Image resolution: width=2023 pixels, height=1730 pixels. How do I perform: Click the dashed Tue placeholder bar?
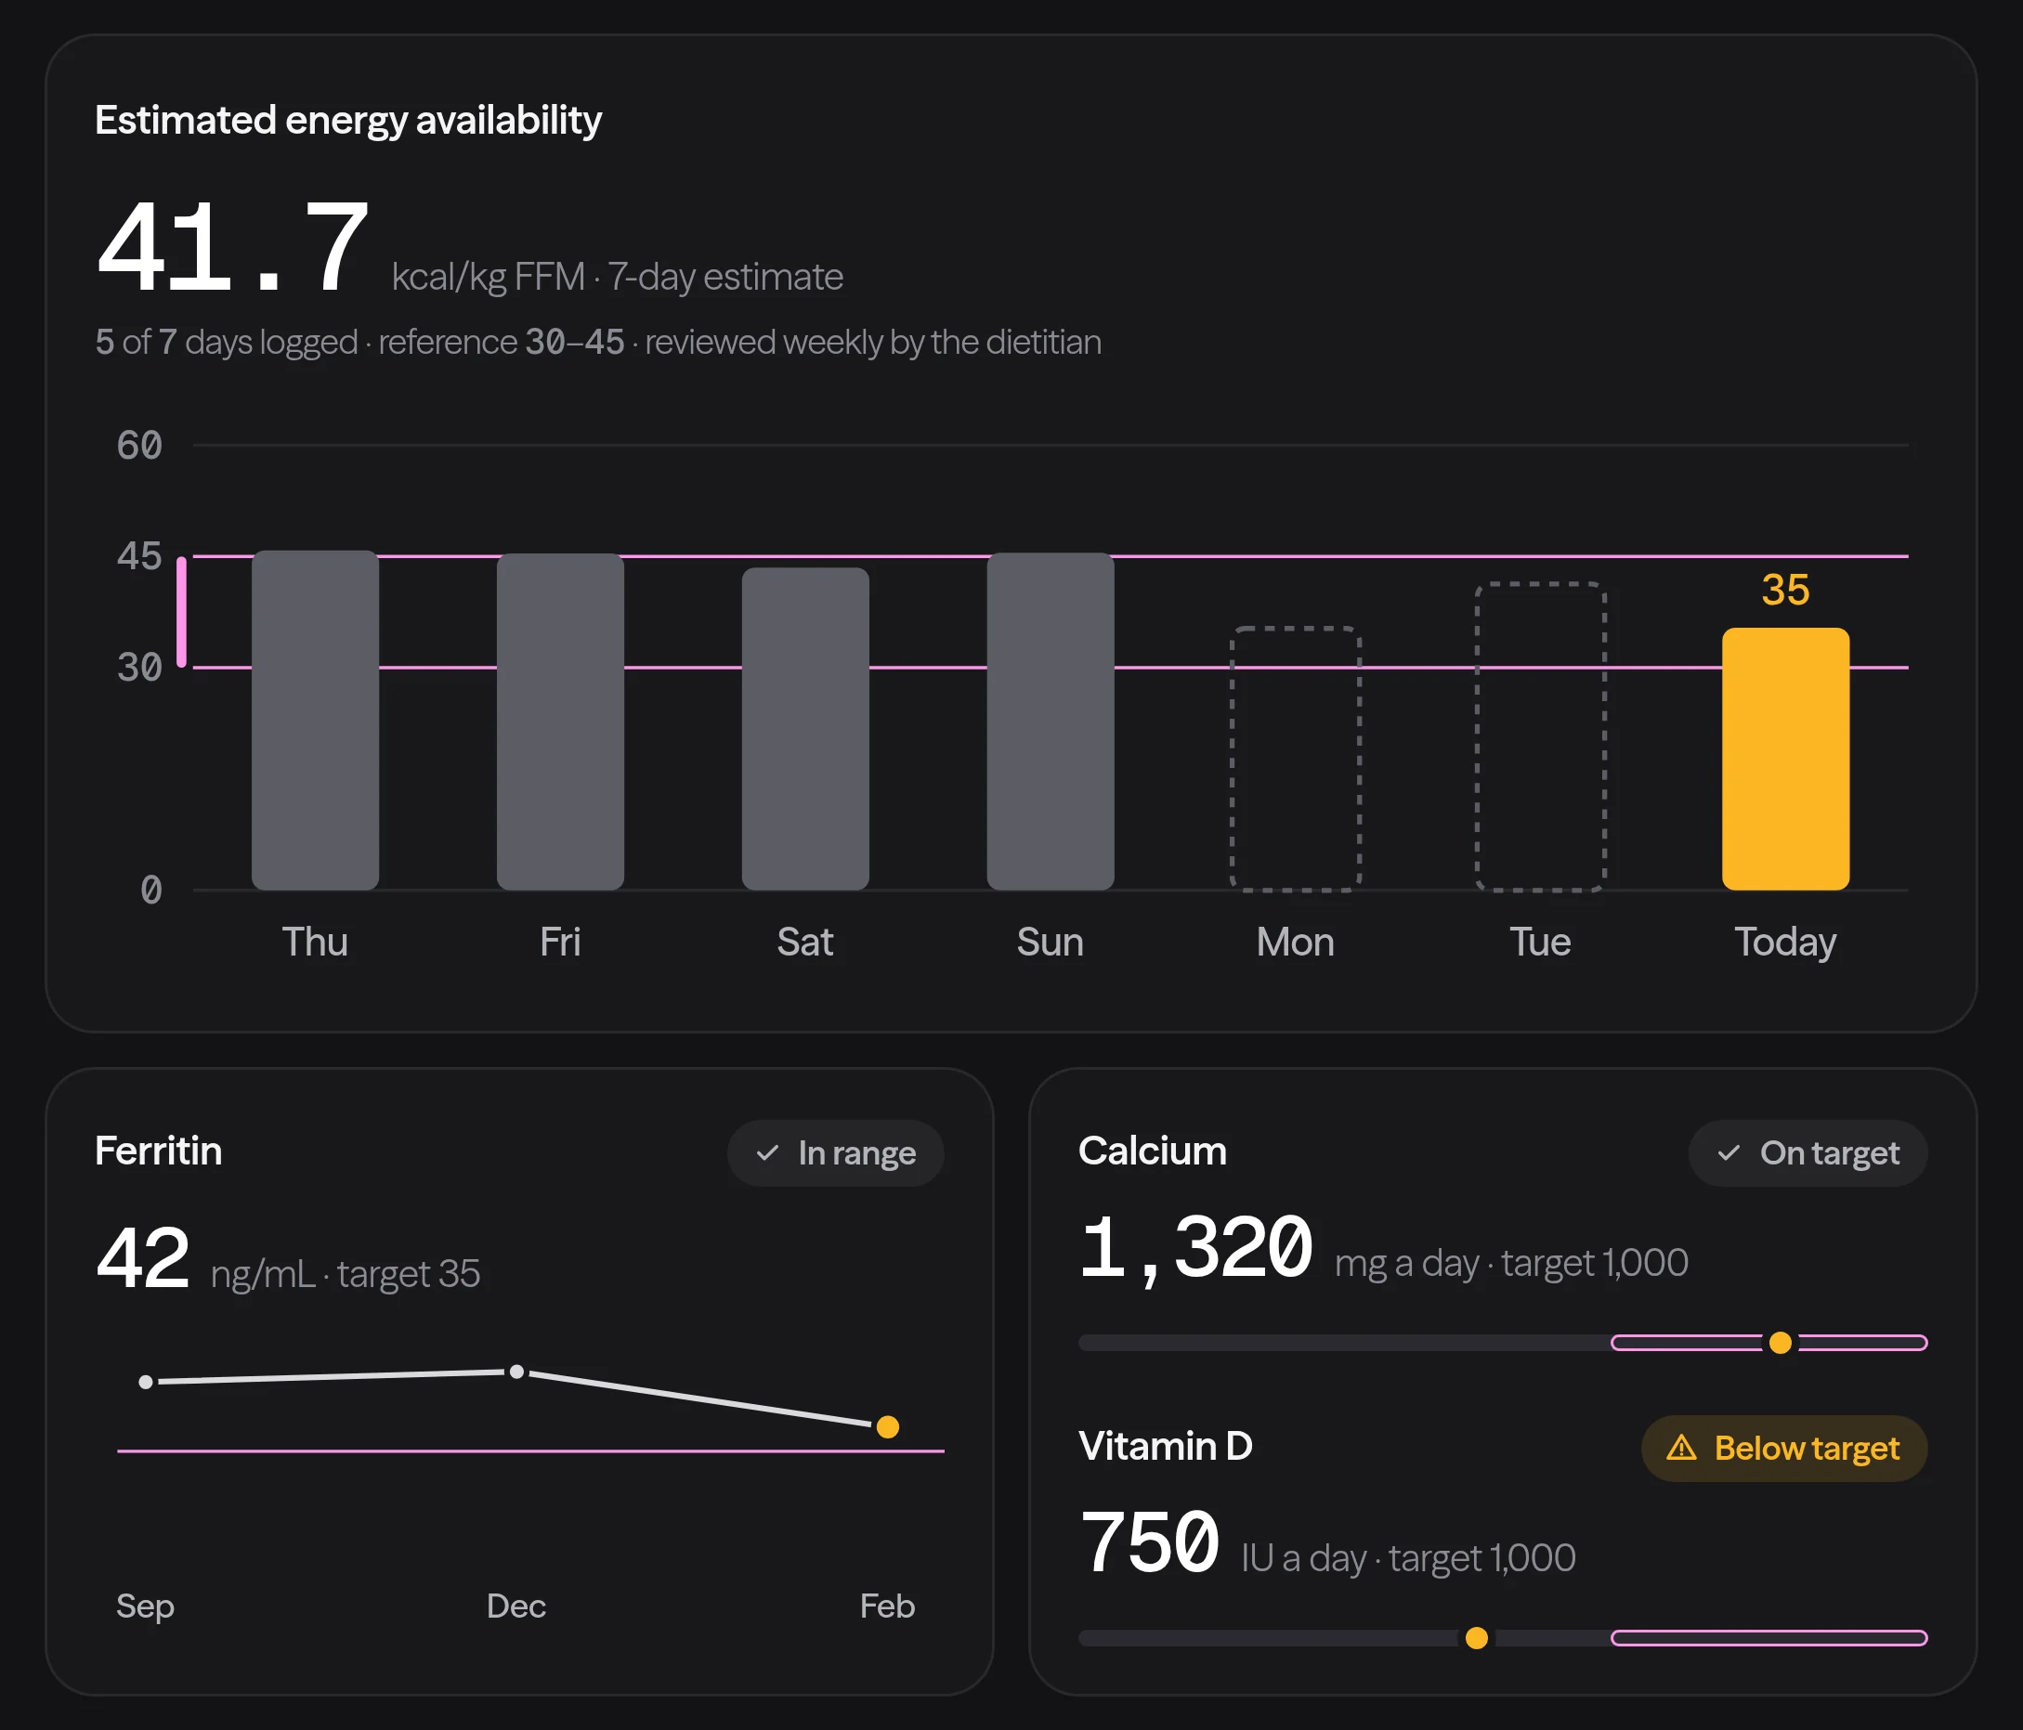1541,737
